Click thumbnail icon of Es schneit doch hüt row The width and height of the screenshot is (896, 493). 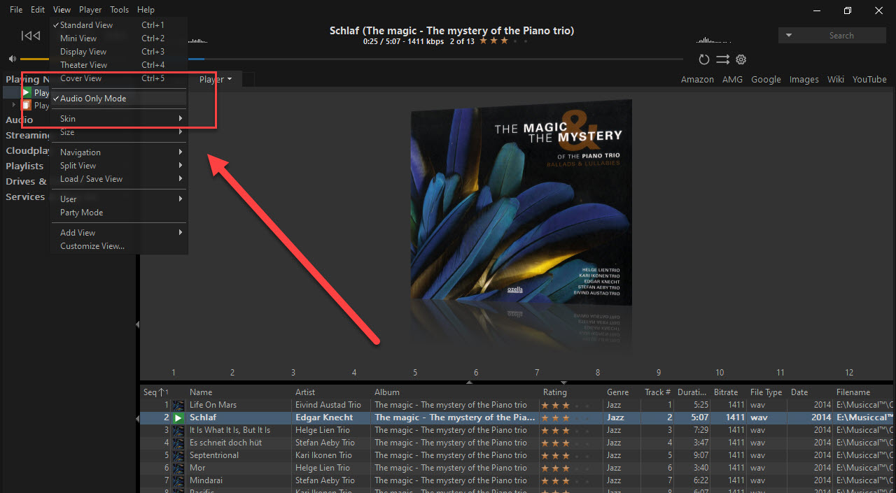pyautogui.click(x=178, y=443)
